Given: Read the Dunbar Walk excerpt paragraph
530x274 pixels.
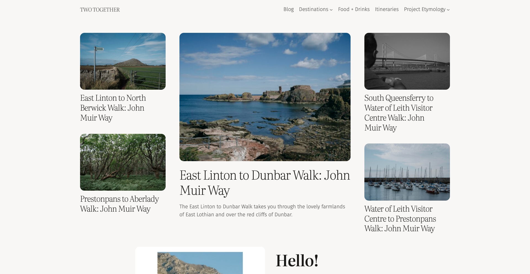Looking at the screenshot, I should point(262,210).
